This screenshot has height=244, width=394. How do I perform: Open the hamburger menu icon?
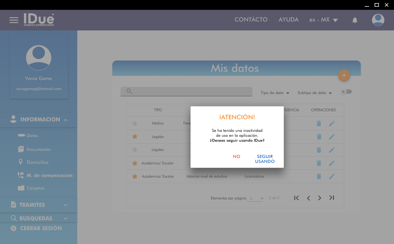pyautogui.click(x=14, y=20)
